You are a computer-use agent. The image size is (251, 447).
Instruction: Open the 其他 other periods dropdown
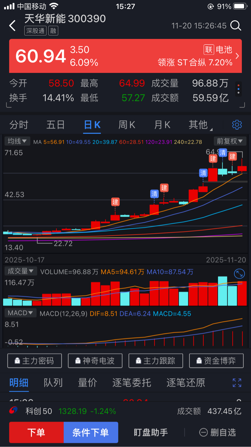(x=200, y=125)
